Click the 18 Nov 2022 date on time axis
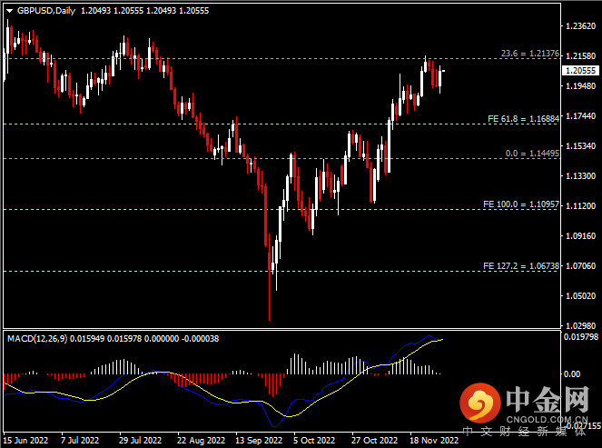The width and height of the screenshot is (602, 448). (433, 441)
